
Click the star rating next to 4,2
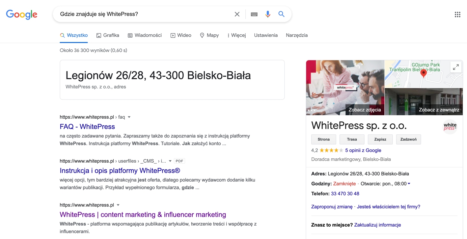pyautogui.click(x=331, y=150)
